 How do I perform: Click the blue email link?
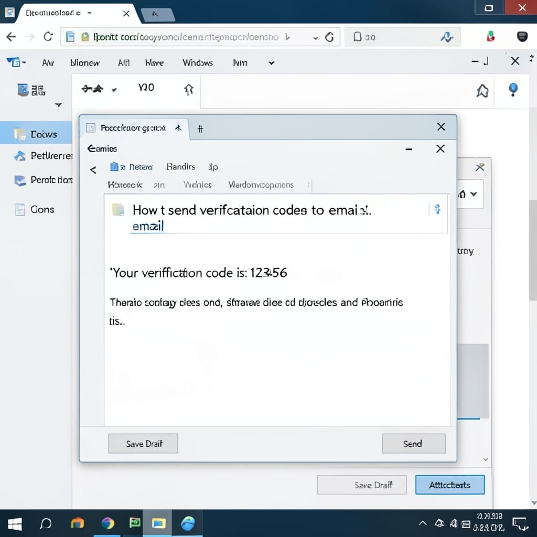tap(148, 227)
